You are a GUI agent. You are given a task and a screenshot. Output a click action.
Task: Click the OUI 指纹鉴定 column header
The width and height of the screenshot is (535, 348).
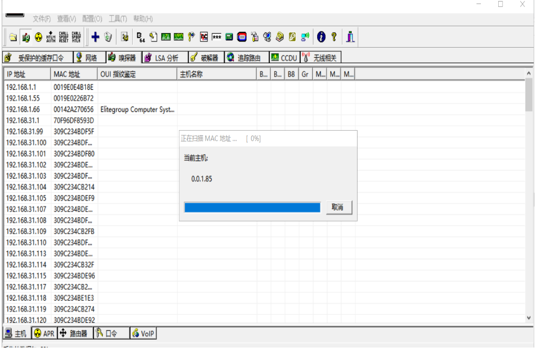point(137,74)
